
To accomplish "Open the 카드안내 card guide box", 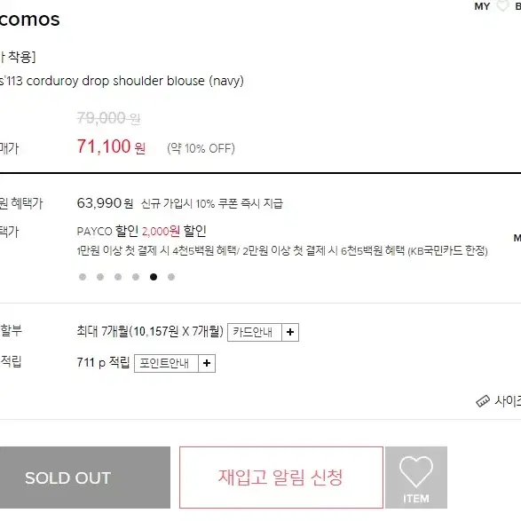I will (x=255, y=332).
